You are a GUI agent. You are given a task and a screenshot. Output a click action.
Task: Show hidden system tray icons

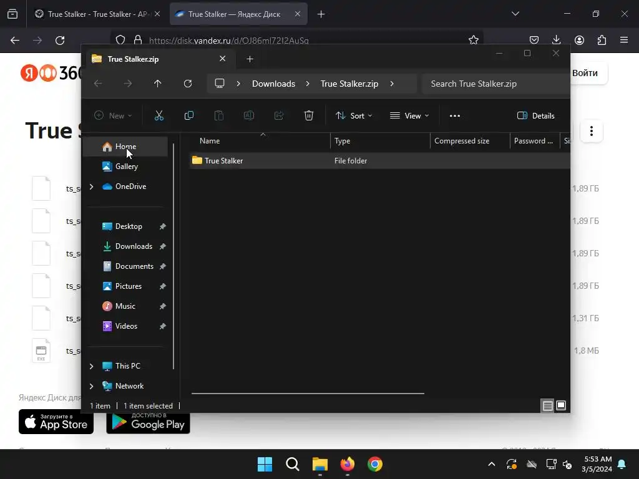(x=492, y=464)
